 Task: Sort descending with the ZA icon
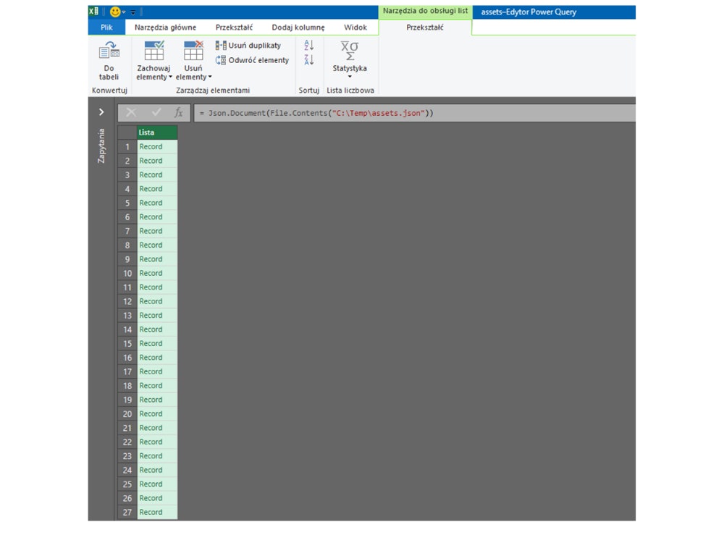(x=308, y=59)
